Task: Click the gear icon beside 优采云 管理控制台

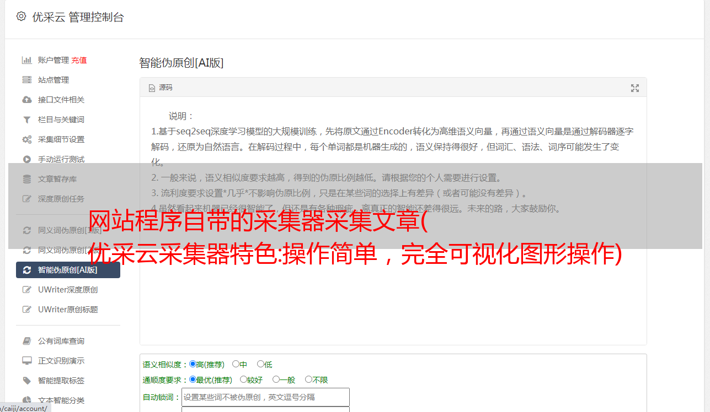Action: (x=21, y=17)
